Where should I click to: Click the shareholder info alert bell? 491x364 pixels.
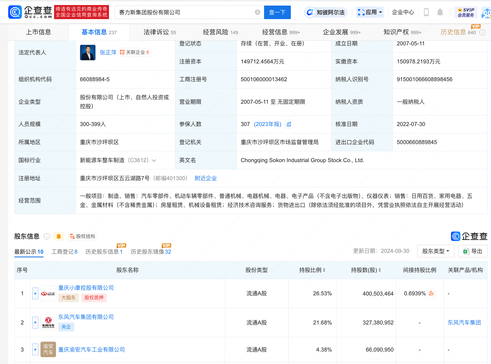(59, 236)
